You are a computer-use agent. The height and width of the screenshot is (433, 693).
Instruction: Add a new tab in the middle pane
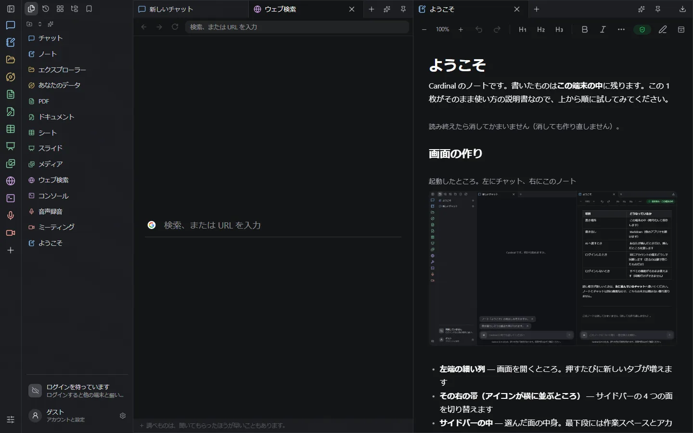pos(372,9)
